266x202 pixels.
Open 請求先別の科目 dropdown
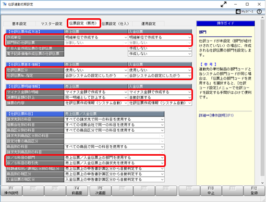114,119
